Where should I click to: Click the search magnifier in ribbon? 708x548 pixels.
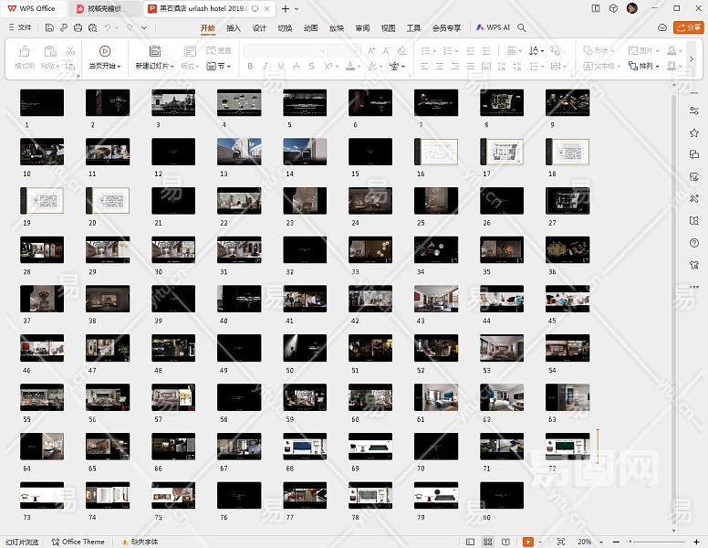522,28
